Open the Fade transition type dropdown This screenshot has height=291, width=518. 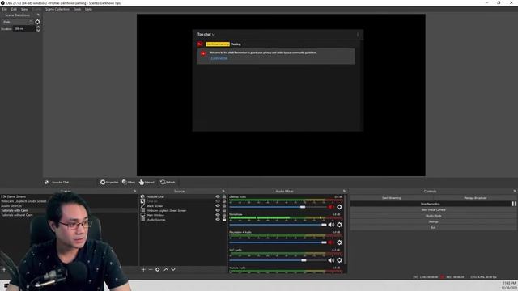coord(17,22)
